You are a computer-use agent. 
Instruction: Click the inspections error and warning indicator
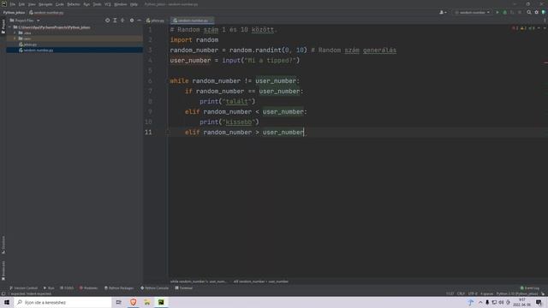coord(523,28)
